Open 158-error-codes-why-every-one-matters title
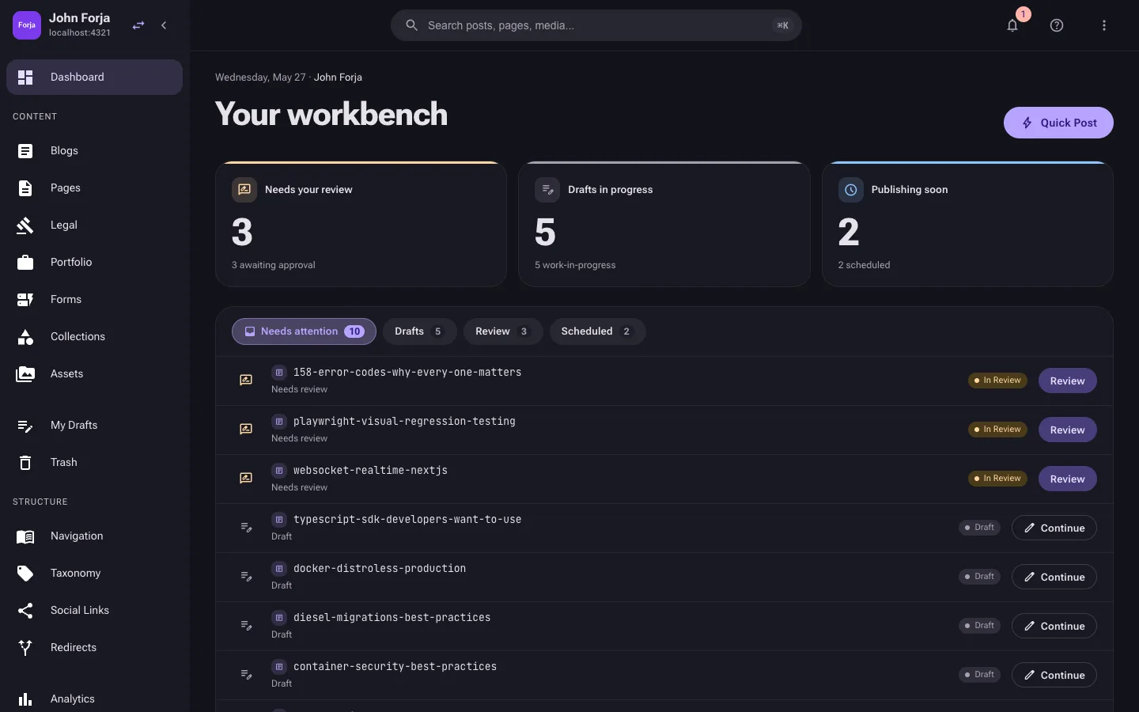The image size is (1139, 712). click(x=407, y=372)
